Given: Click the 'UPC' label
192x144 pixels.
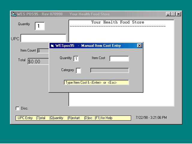Looking at the screenshot, I should coord(15,39).
